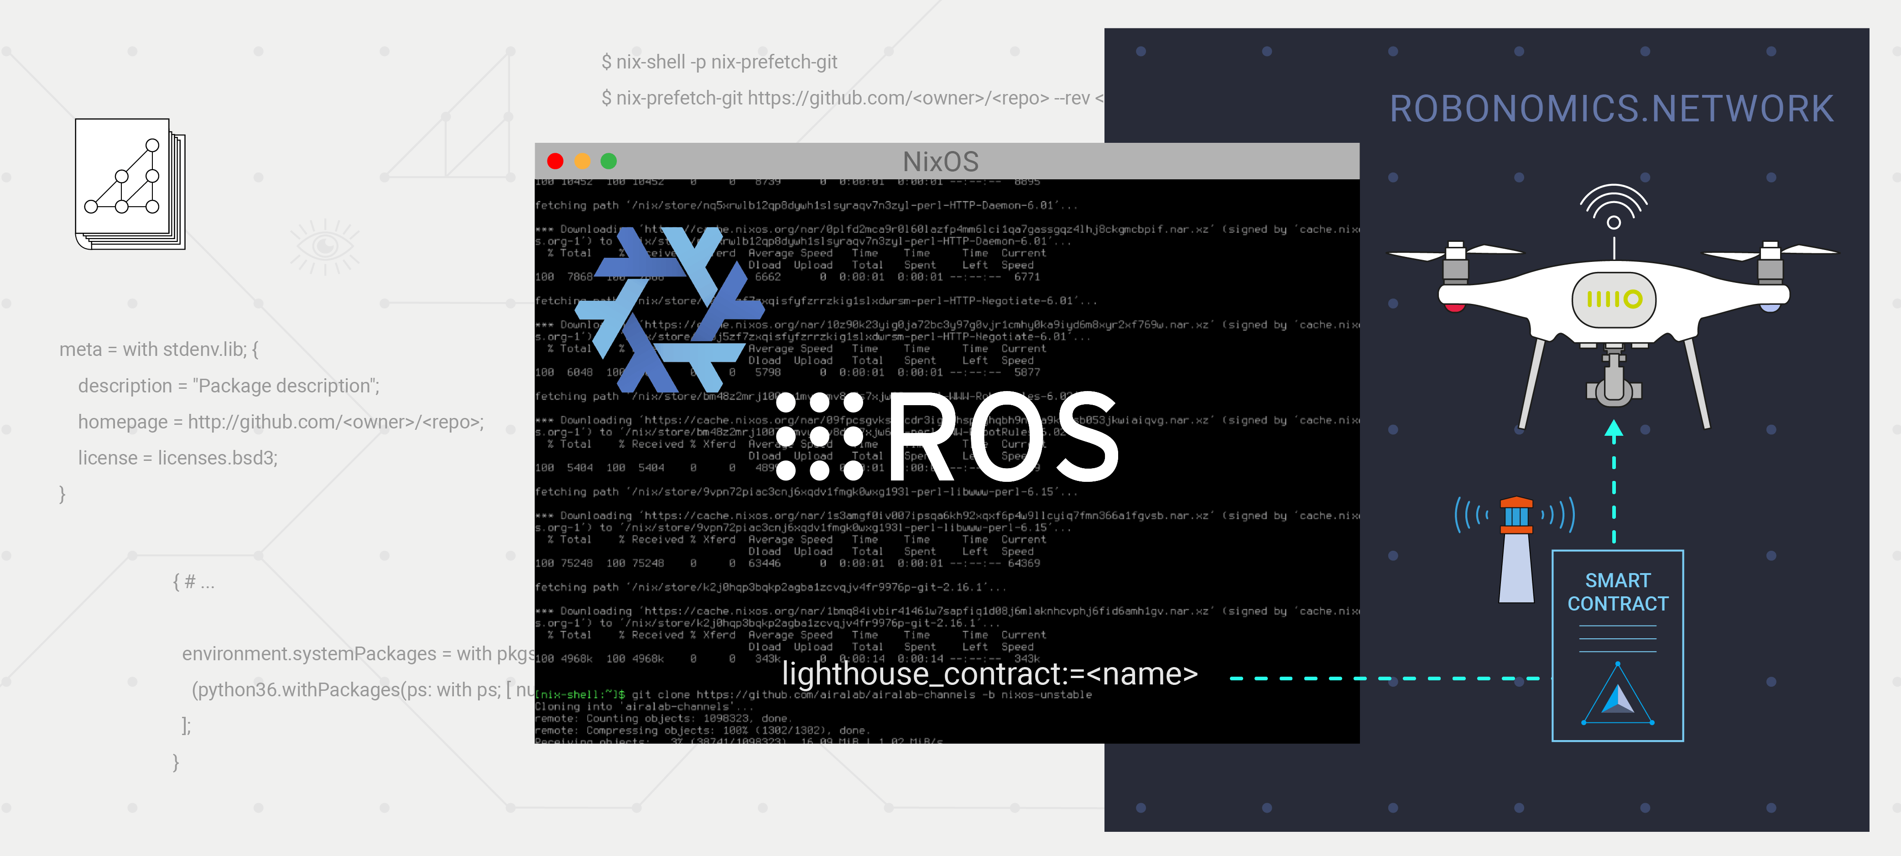This screenshot has width=1901, height=856.
Task: Click the lighthouse beacon icon
Action: click(1516, 550)
